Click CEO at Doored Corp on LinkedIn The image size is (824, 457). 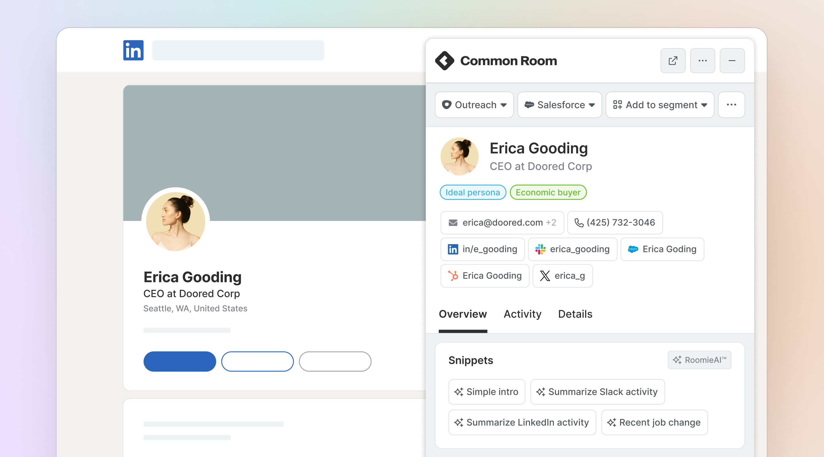(191, 294)
